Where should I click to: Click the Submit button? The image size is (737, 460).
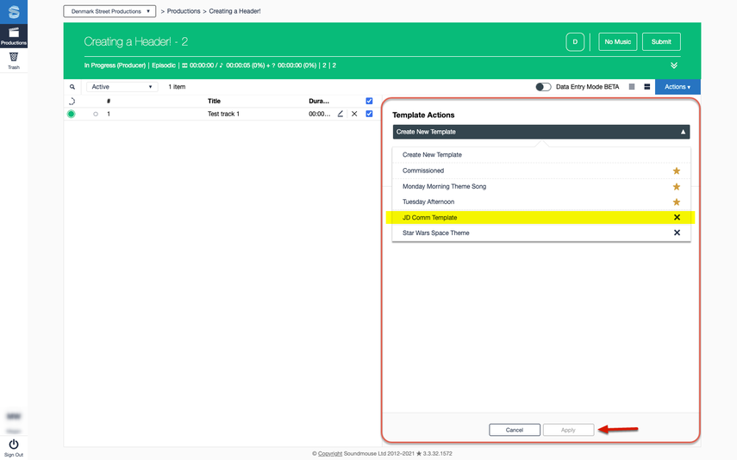(661, 42)
